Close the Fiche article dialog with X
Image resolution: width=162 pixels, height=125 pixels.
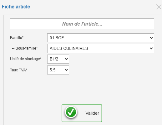pos(159,7)
